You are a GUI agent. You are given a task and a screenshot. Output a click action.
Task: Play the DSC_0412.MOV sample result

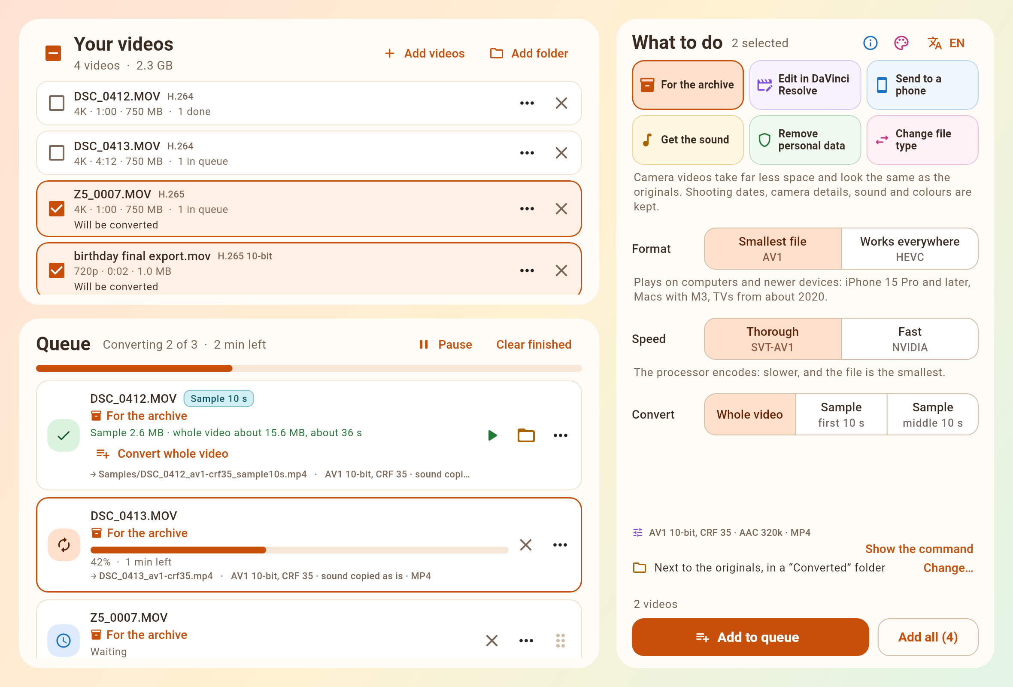click(x=492, y=435)
